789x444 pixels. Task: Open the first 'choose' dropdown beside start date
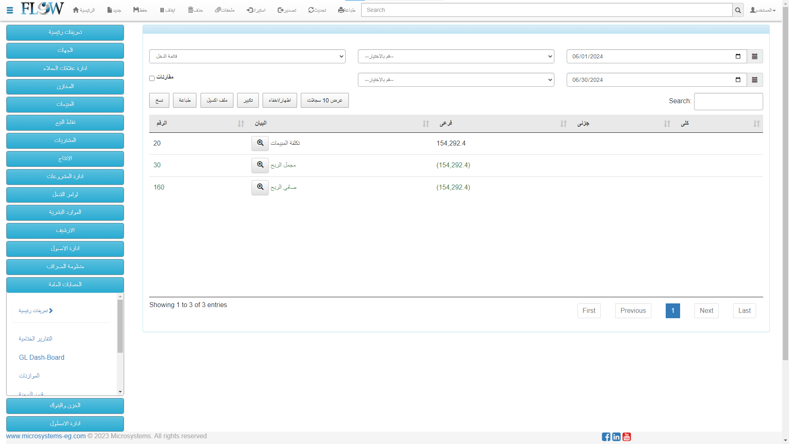click(x=456, y=56)
